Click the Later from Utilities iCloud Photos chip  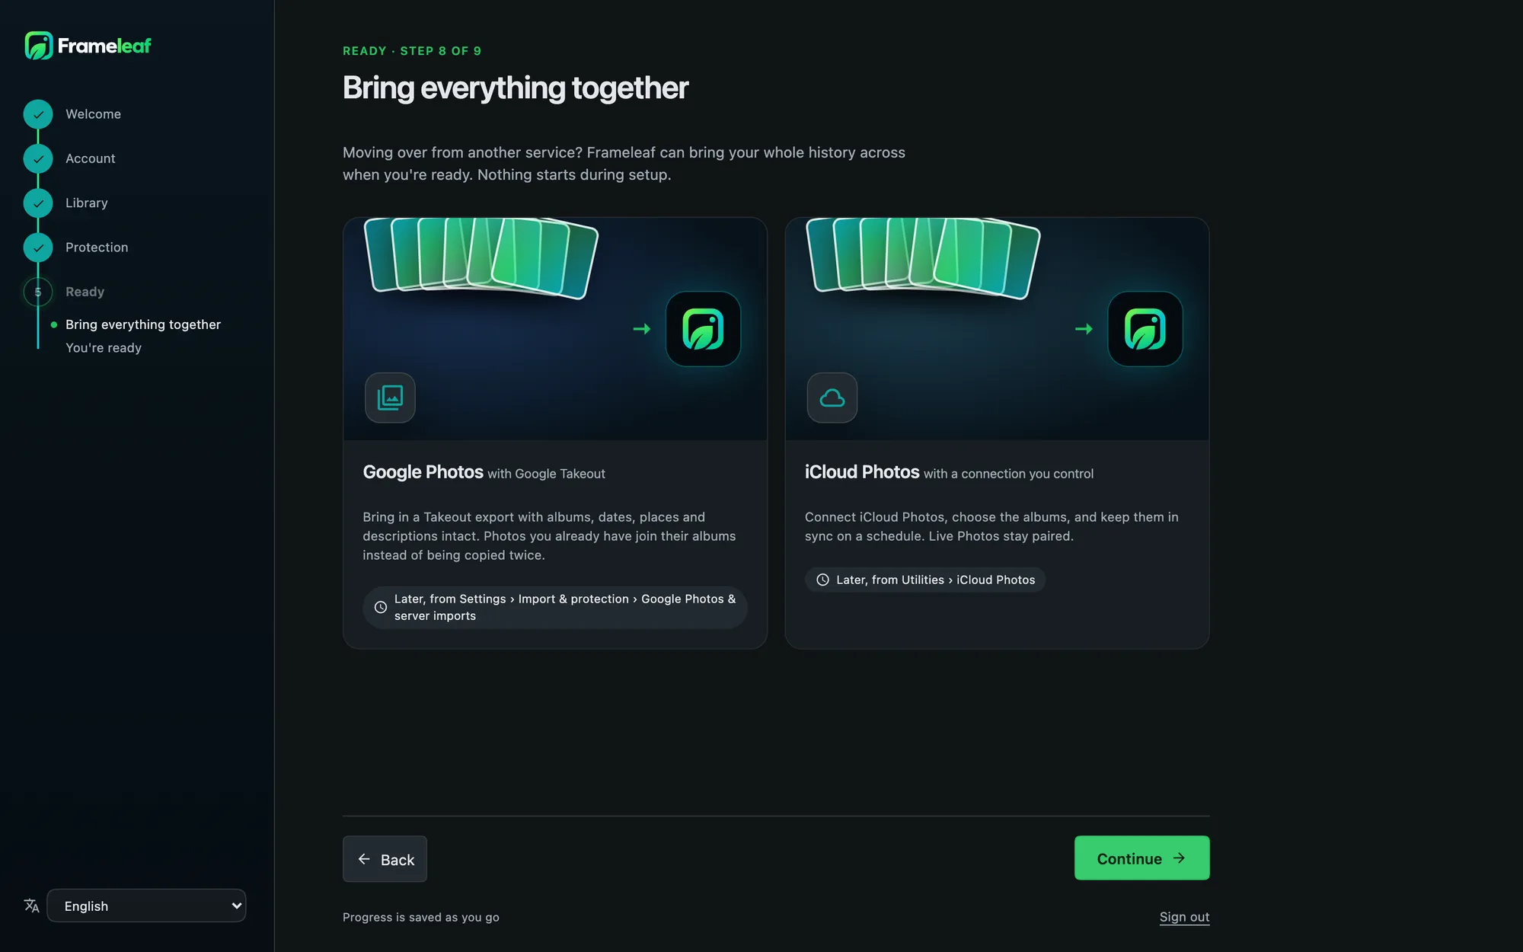tap(925, 580)
